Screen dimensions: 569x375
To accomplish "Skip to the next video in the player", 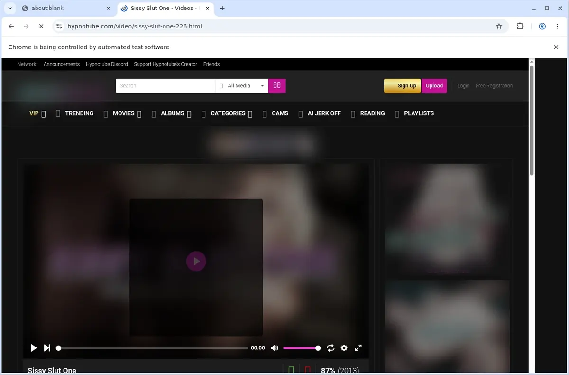I will pos(47,348).
